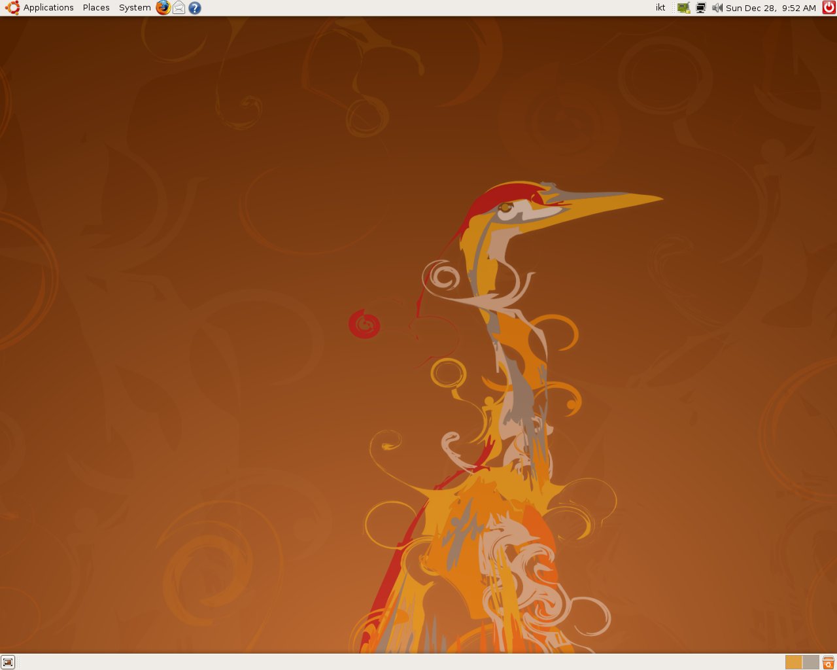Image resolution: width=837 pixels, height=670 pixels.
Task: Launch Evolution mail from panel envelope icon
Action: click(x=179, y=8)
